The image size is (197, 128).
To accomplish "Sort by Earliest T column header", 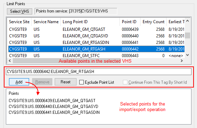I will pyautogui.click(x=176, y=22).
